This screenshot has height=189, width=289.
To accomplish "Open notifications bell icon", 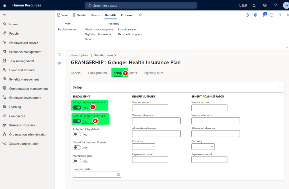I will click(254, 5).
